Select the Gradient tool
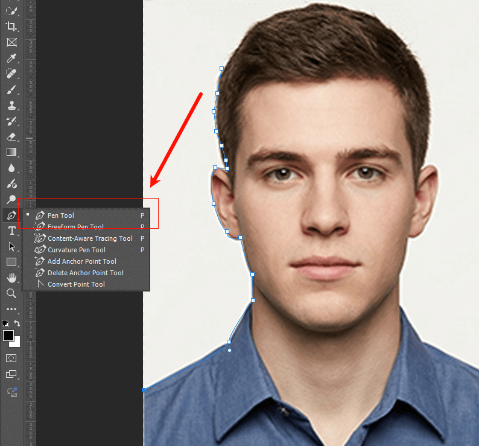Viewport: 479px width, 446px height. tap(11, 152)
